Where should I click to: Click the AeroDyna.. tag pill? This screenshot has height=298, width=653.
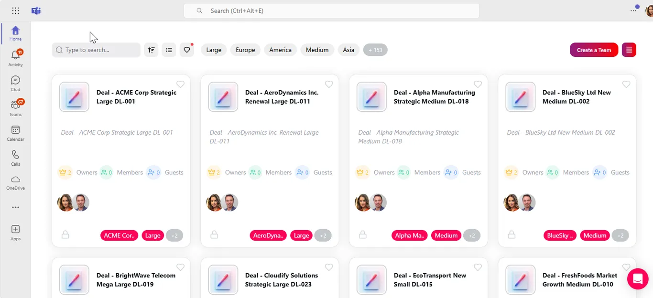269,235
